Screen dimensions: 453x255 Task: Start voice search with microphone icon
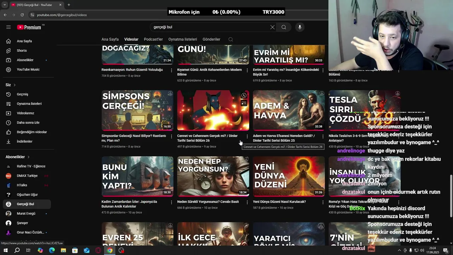[x=300, y=27]
